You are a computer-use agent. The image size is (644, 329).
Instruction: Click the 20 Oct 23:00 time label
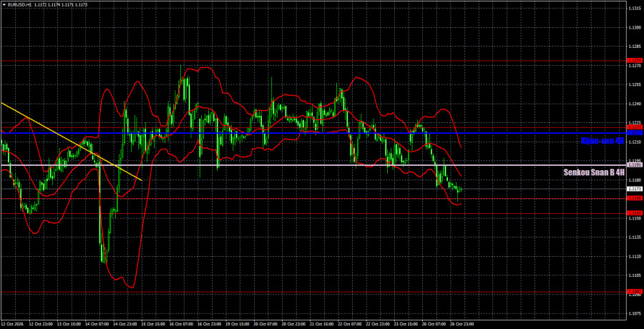click(x=293, y=324)
